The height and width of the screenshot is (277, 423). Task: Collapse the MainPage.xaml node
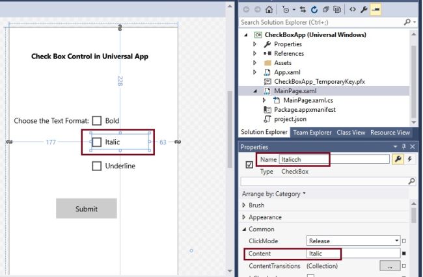pos(255,91)
